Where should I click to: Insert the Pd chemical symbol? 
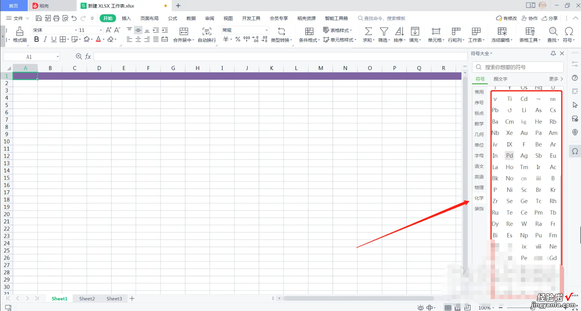(509, 155)
